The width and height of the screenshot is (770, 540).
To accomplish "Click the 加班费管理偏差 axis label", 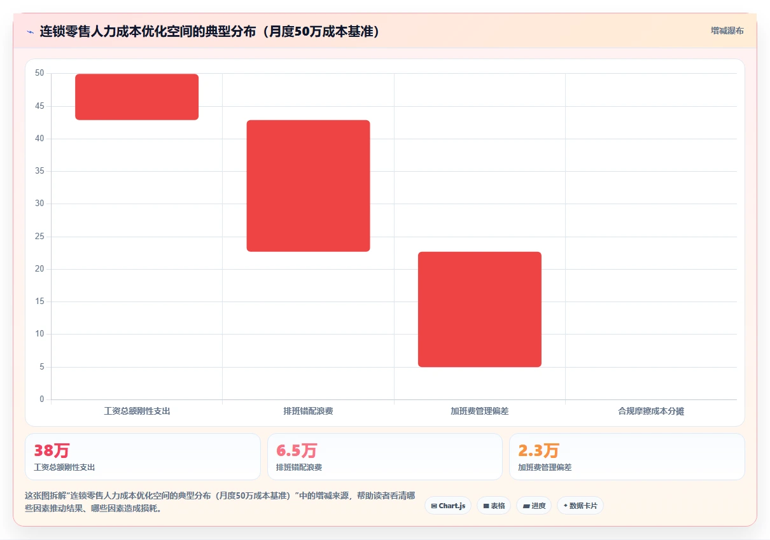I will [x=480, y=411].
